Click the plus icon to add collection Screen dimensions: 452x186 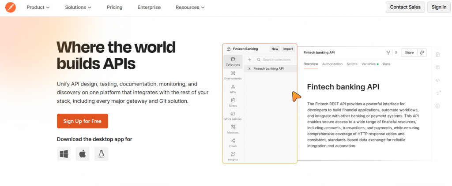point(249,60)
